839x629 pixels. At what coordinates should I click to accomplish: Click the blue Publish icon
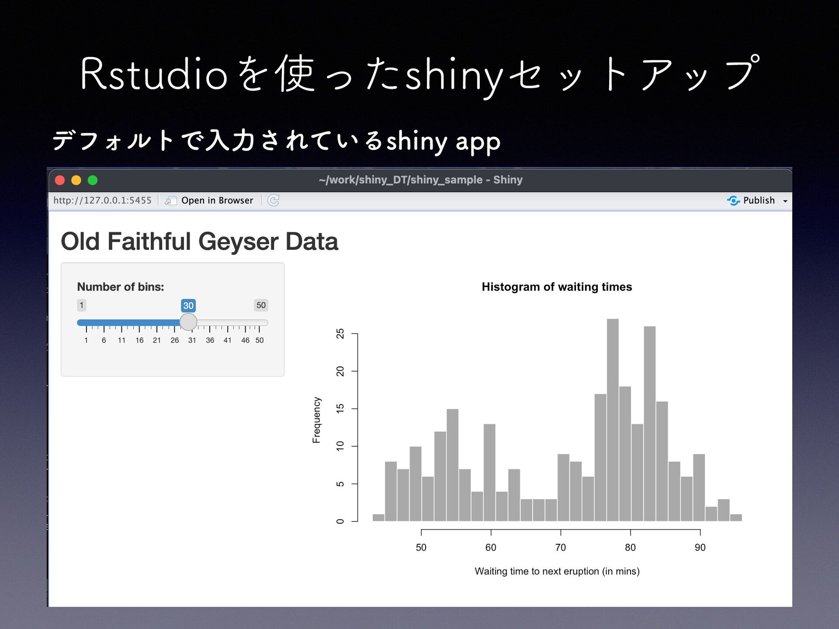coord(733,200)
